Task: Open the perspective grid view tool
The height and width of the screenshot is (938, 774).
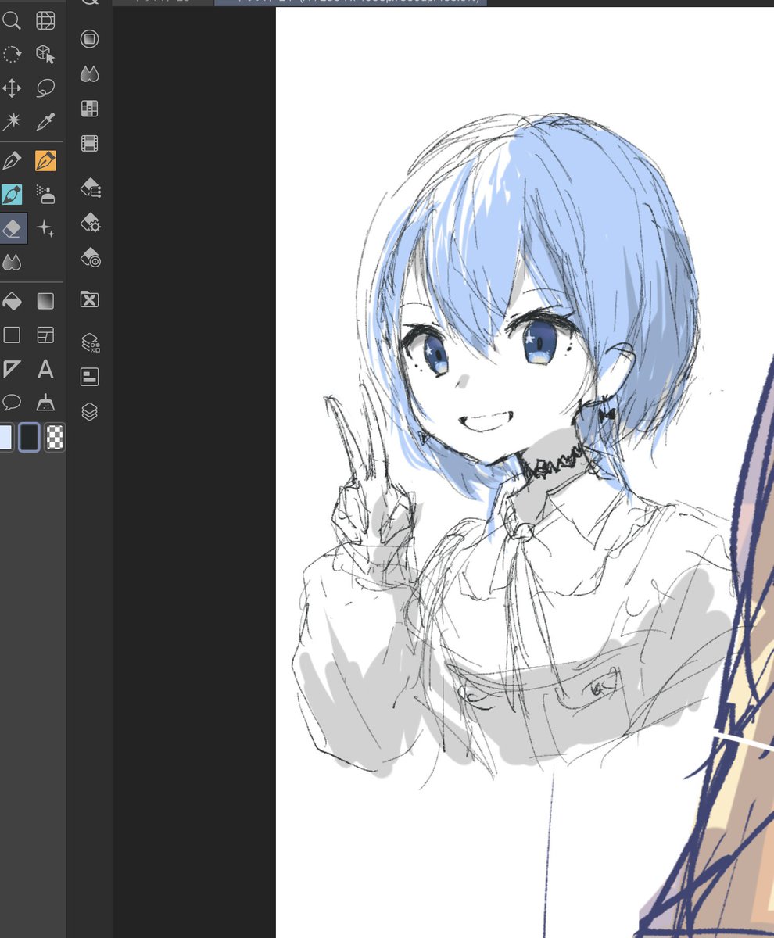Action: (45, 20)
